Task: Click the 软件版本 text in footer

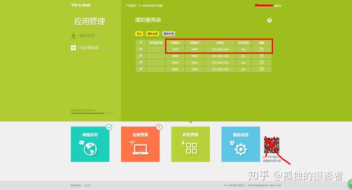Action: 81,186
